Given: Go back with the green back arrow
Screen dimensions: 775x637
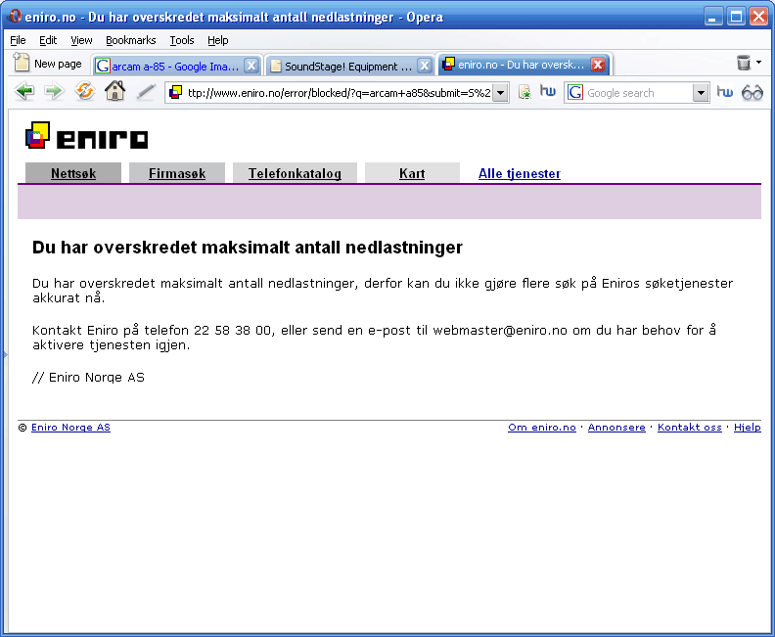Looking at the screenshot, I should point(24,92).
